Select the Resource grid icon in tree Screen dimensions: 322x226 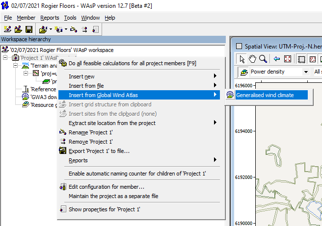(x=26, y=104)
